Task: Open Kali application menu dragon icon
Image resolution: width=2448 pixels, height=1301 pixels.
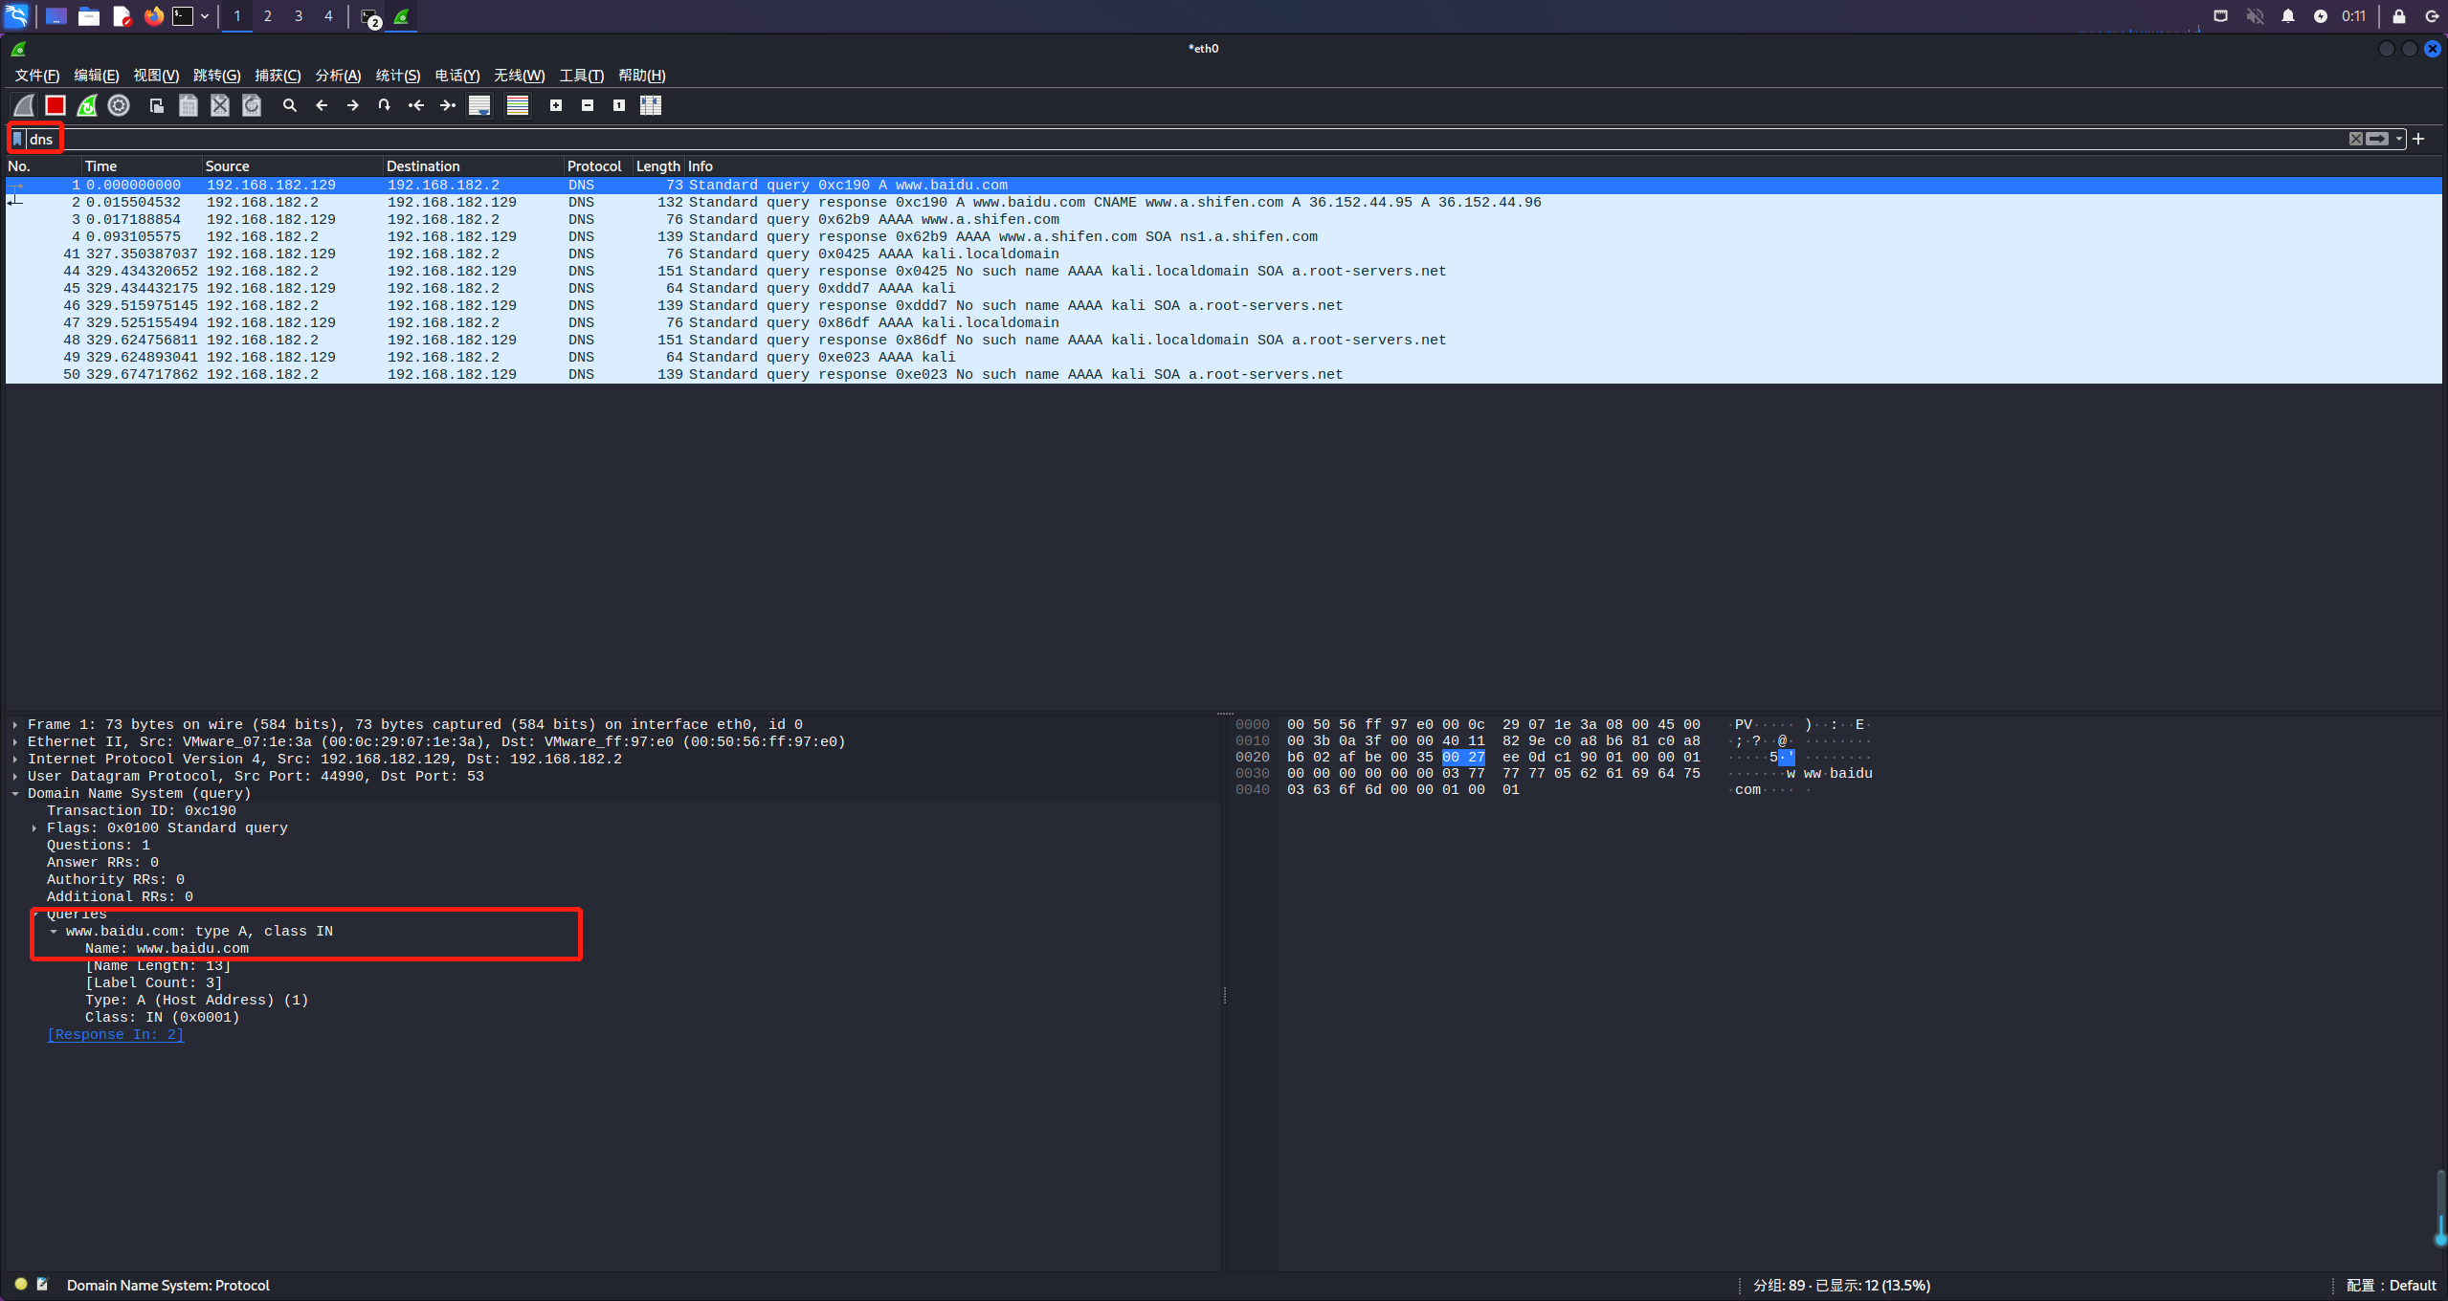Action: [x=17, y=16]
